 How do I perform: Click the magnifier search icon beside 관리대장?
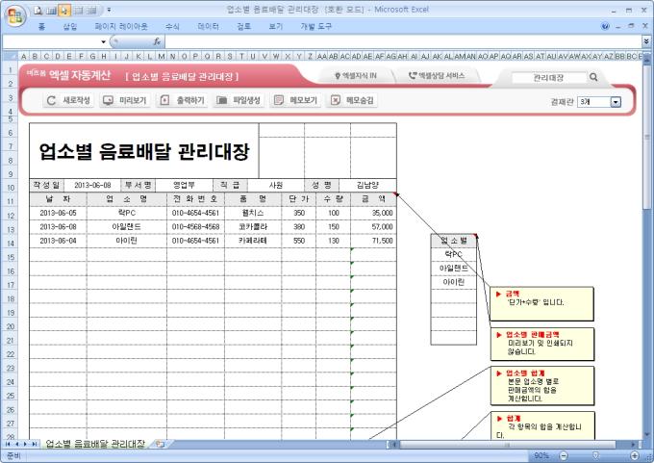[593, 77]
